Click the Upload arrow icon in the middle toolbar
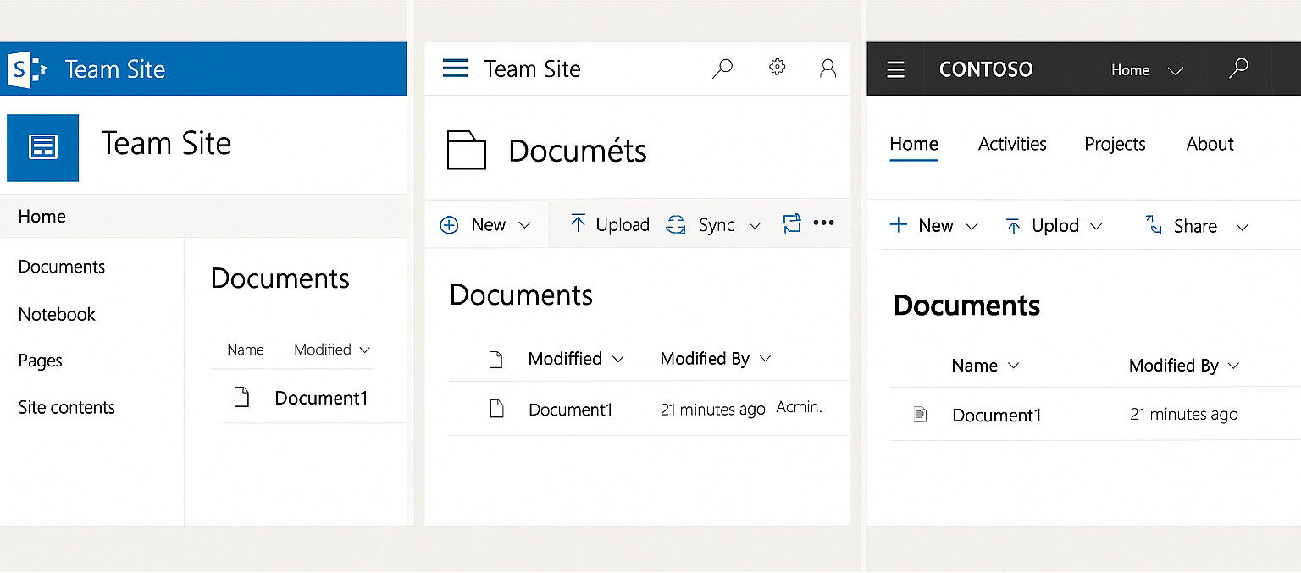The image size is (1301, 573). coord(578,223)
